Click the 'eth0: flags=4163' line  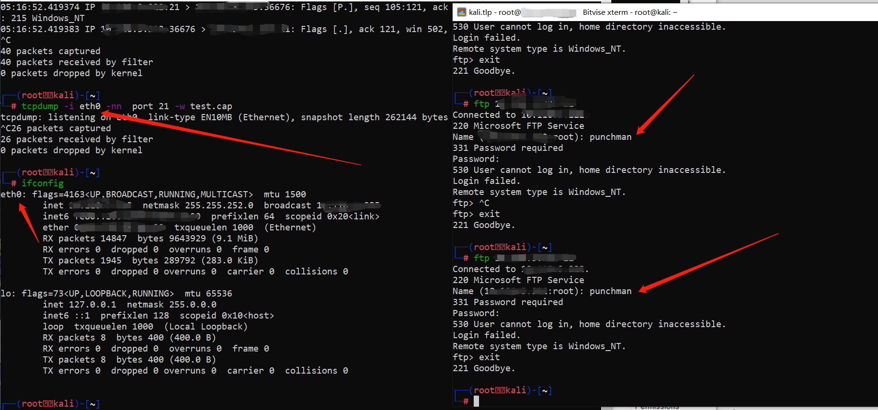click(x=153, y=194)
